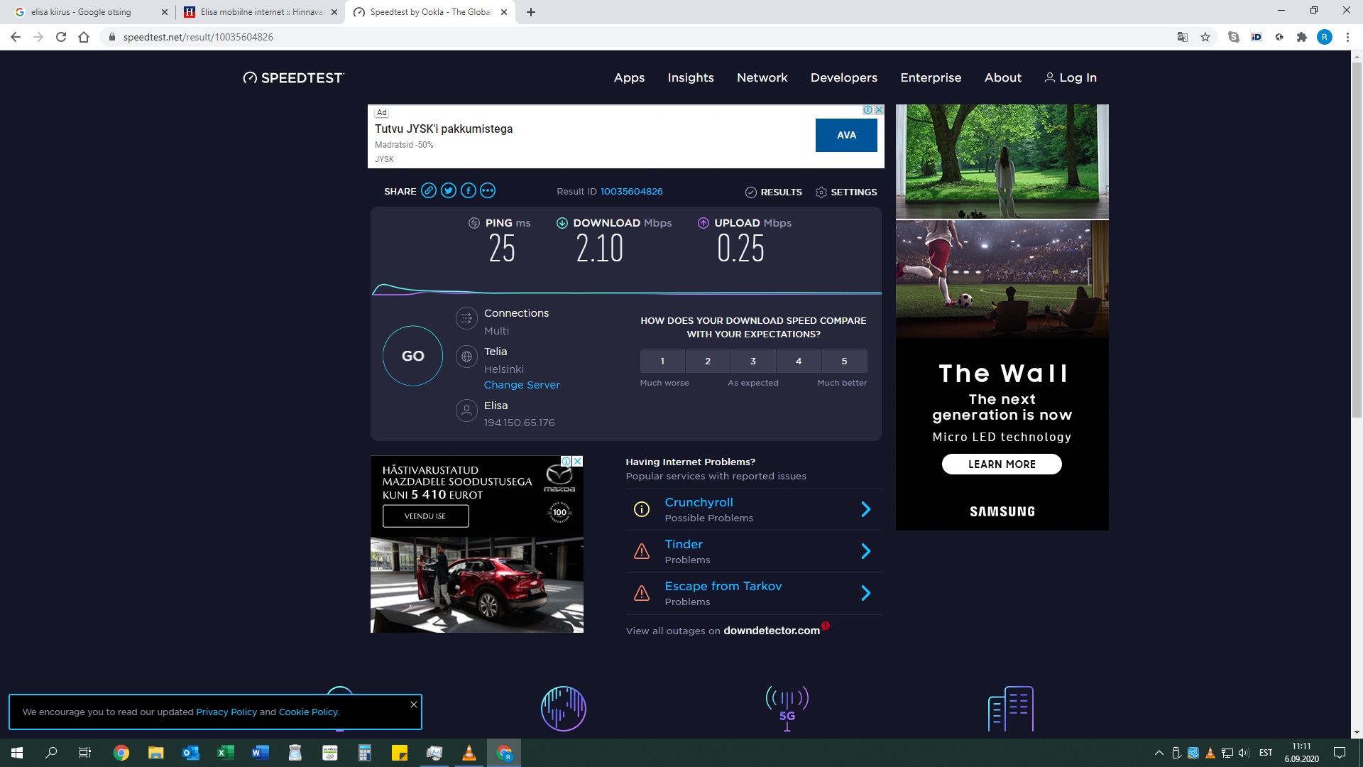Viewport: 1363px width, 767px height.
Task: Rate download speed as 5, much better
Action: (x=844, y=361)
